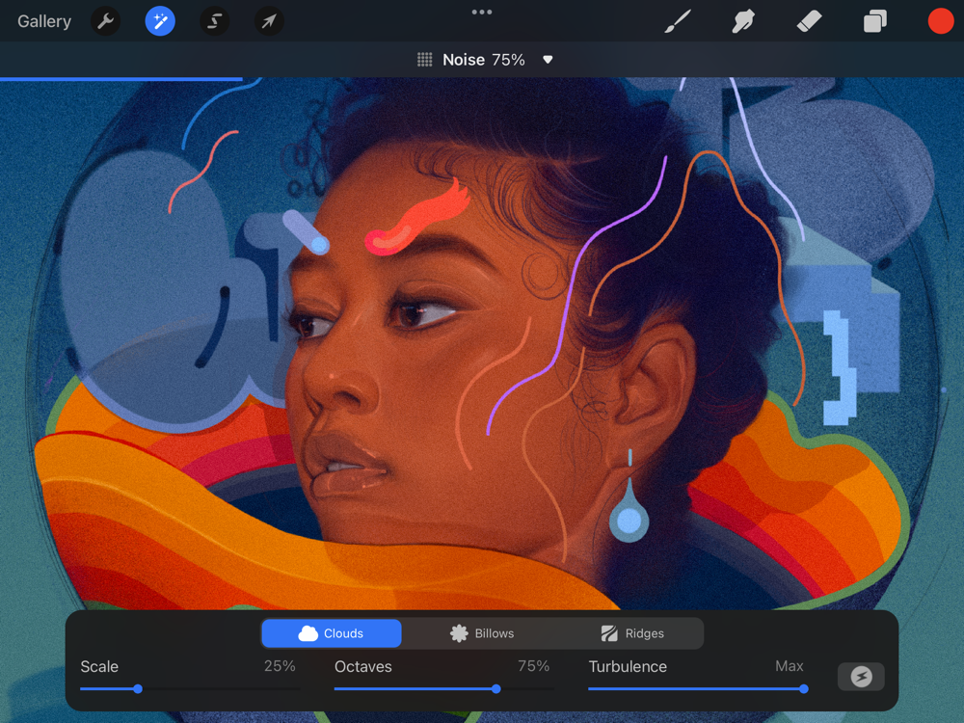The width and height of the screenshot is (964, 723).
Task: Choose the Smudge finger tool
Action: click(x=743, y=21)
